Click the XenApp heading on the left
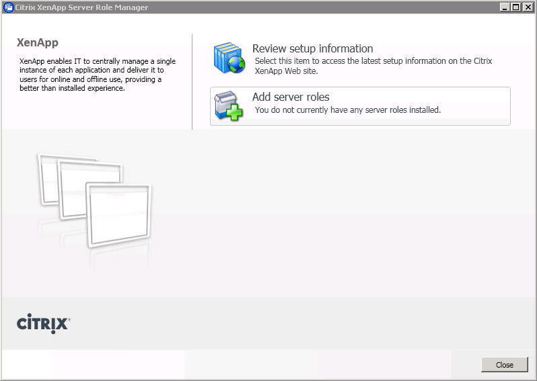 [x=38, y=42]
